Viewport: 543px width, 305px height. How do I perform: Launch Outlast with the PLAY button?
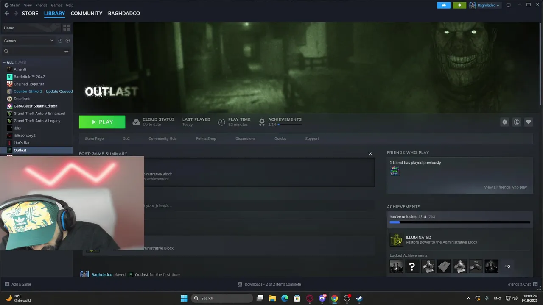pyautogui.click(x=102, y=122)
